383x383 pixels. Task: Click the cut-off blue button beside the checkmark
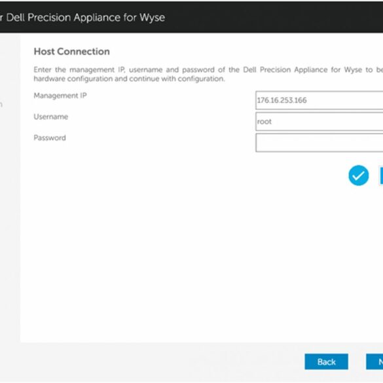tap(381, 175)
